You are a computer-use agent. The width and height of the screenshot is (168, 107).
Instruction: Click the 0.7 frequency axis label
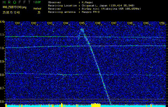coord(2,88)
